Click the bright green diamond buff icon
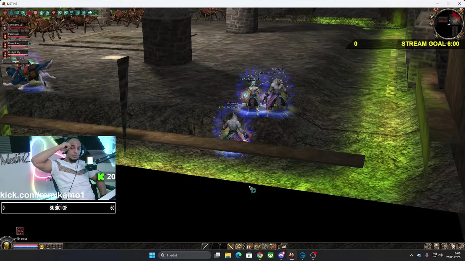This screenshot has width=465, height=261. [x=96, y=13]
